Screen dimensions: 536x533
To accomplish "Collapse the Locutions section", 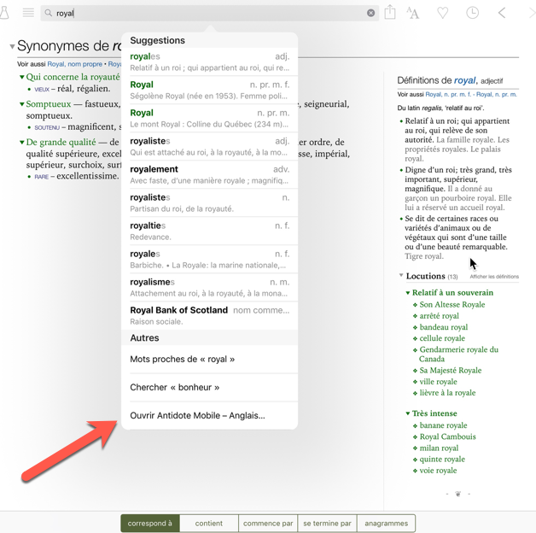I will point(401,276).
